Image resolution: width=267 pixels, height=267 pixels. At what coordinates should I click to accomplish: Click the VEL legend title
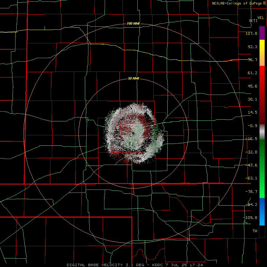coord(260,18)
